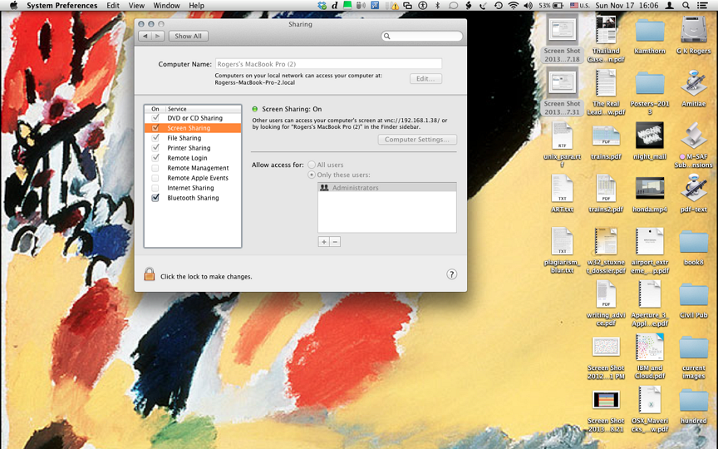Open the Window menu
Image resolution: width=718 pixels, height=449 pixels.
coord(166,6)
